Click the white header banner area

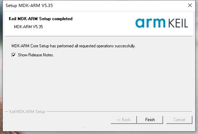point(98,24)
